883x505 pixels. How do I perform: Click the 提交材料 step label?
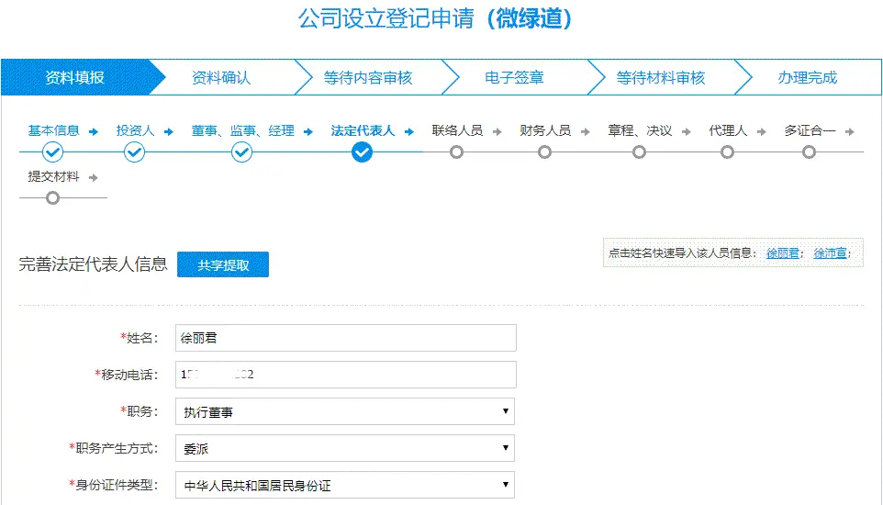click(53, 177)
